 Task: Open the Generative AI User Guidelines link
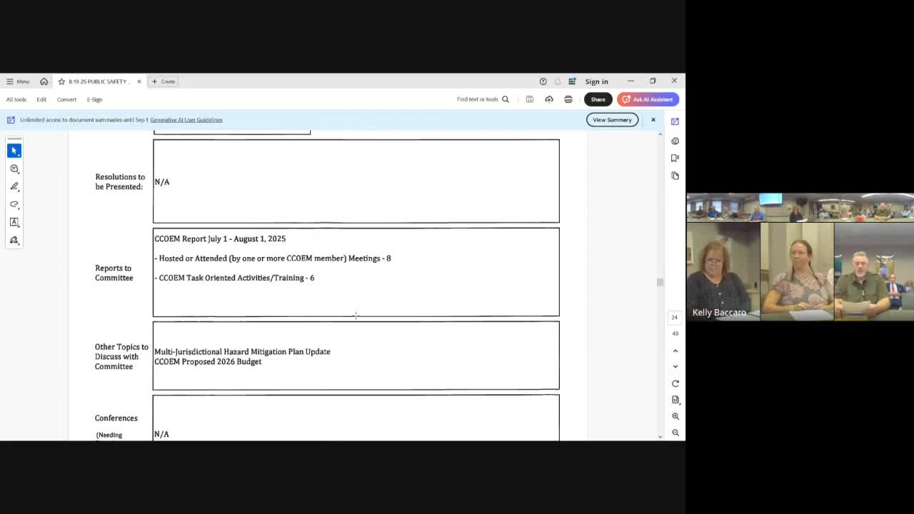186,120
